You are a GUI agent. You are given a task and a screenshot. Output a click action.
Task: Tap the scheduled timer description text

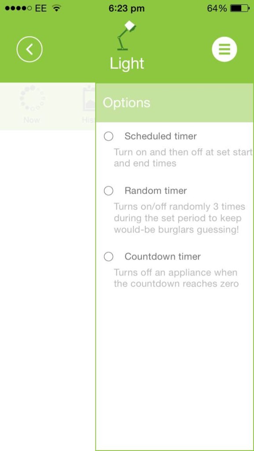pyautogui.click(x=183, y=158)
